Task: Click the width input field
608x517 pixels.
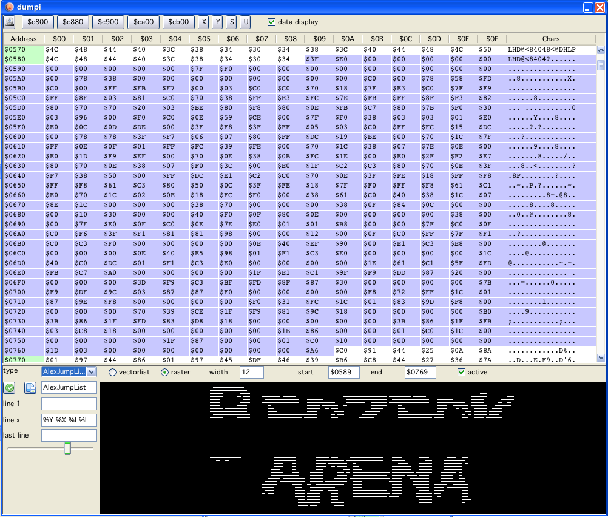Action: click(x=251, y=372)
